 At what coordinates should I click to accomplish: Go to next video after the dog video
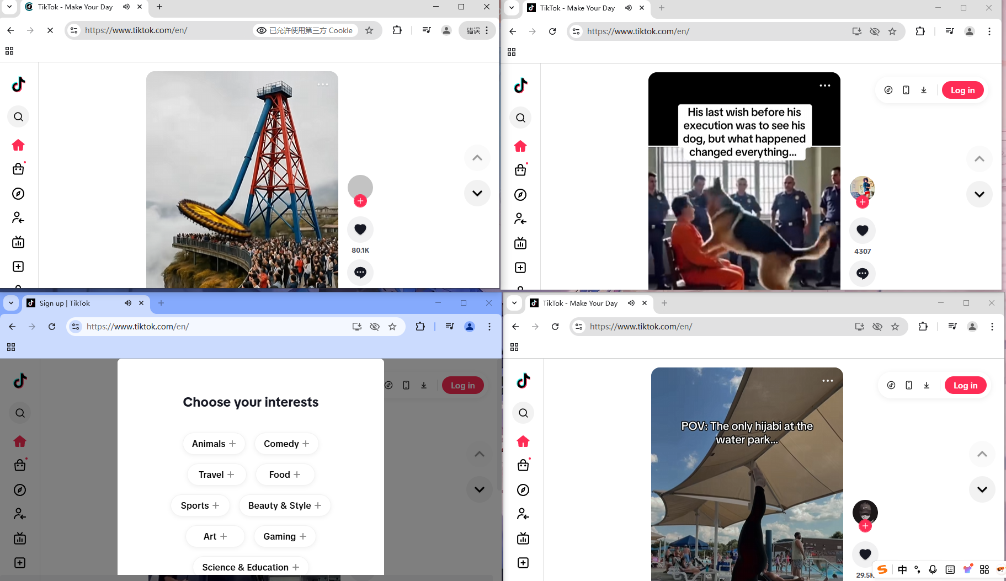point(979,194)
